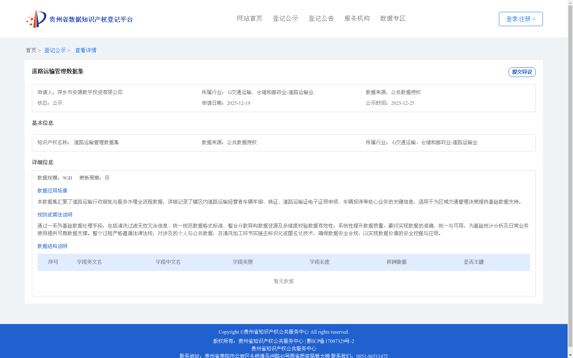Click the scrollbar down arrow

(570, 355)
